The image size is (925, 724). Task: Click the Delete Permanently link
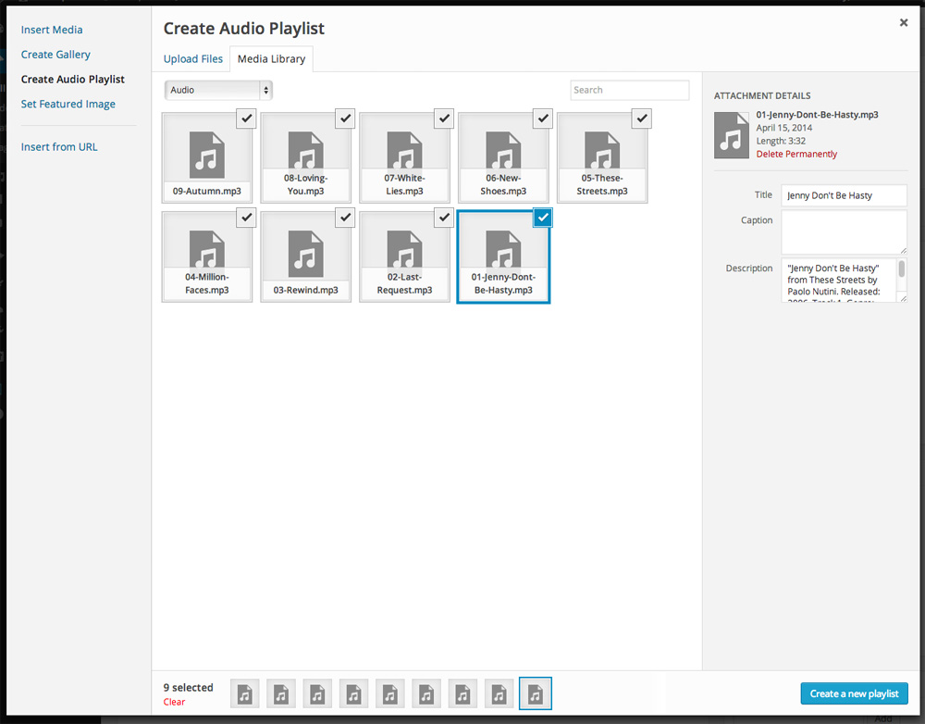[796, 153]
